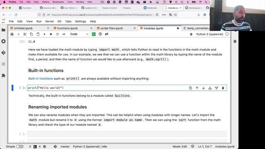Open the Table of Contents sidebar
The width and height of the screenshot is (265, 149).
(3, 64)
